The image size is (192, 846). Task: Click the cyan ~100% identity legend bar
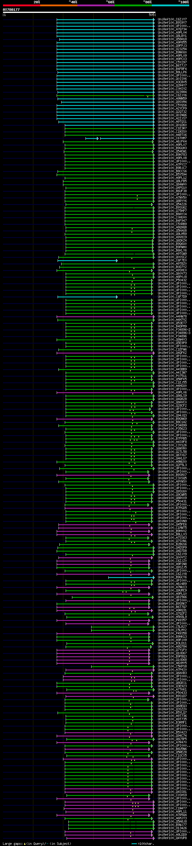point(171,5)
